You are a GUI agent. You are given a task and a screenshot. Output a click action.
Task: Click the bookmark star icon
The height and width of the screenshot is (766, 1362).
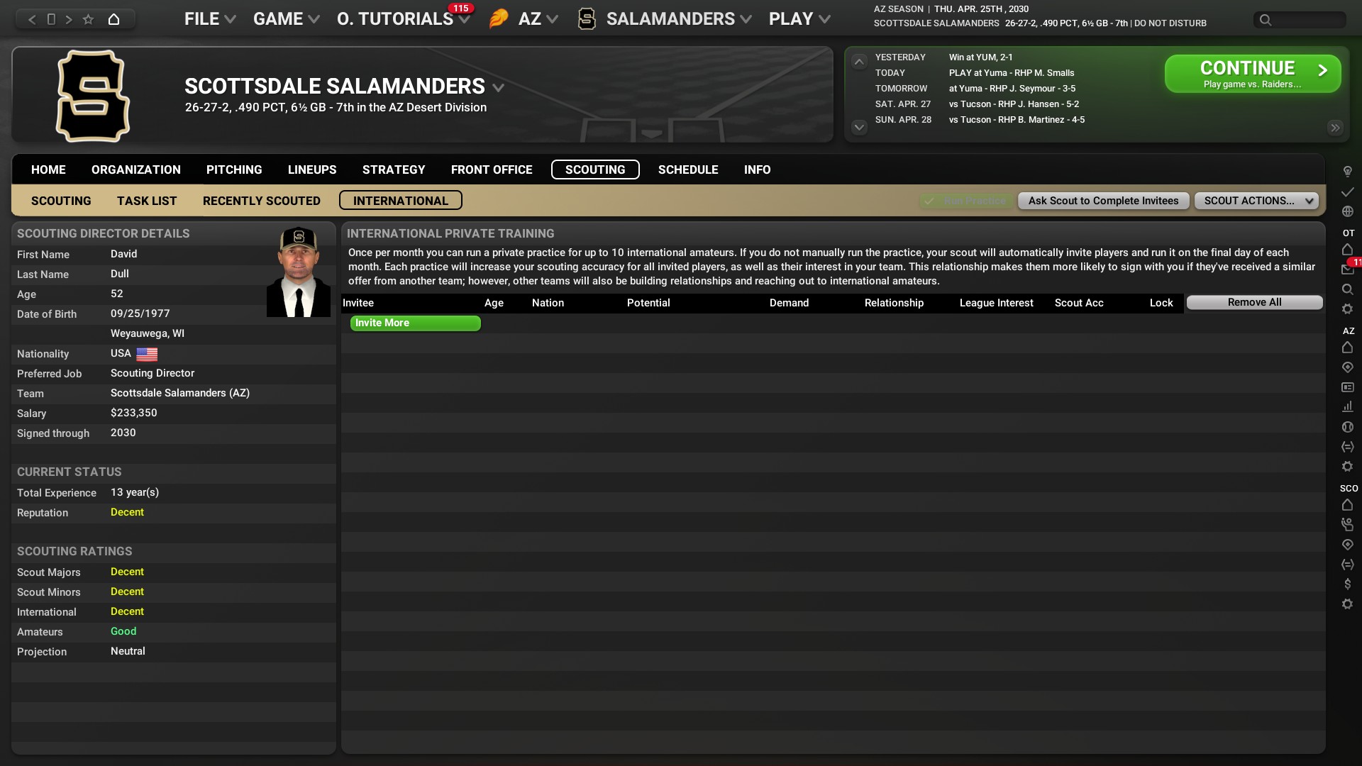coord(88,19)
